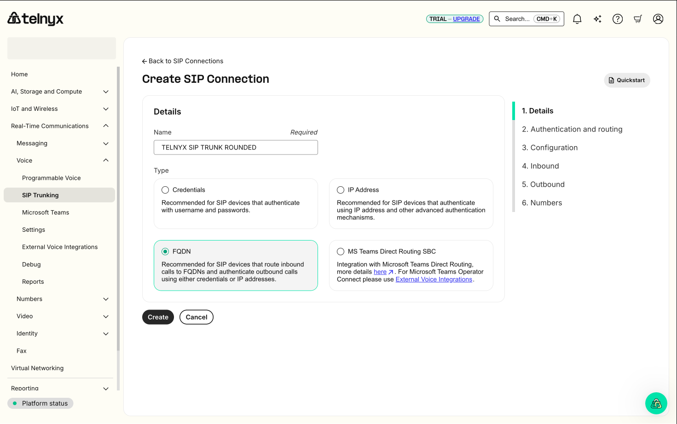This screenshot has width=677, height=424.
Task: Go to Home in sidebar
Action: pyautogui.click(x=19, y=74)
